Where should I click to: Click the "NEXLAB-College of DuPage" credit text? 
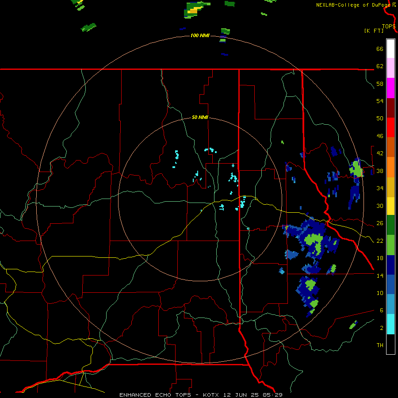354,5
